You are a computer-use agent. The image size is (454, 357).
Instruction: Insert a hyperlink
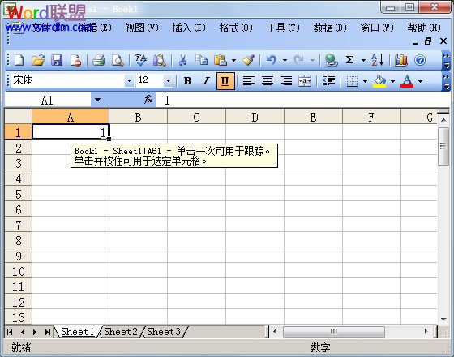pyautogui.click(x=331, y=60)
